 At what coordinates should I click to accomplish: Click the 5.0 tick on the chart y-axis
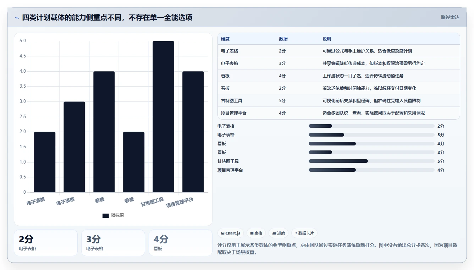(22, 41)
